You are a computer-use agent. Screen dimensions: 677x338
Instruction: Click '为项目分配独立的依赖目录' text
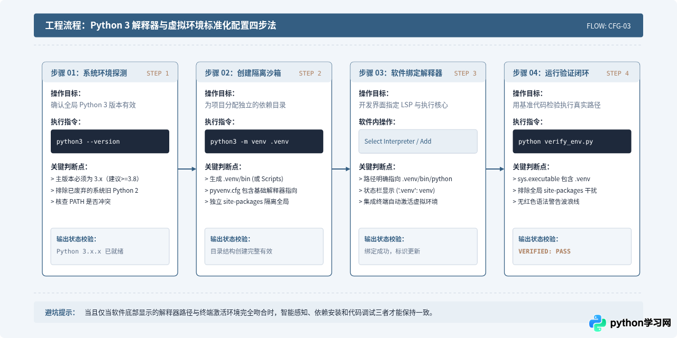click(x=245, y=105)
